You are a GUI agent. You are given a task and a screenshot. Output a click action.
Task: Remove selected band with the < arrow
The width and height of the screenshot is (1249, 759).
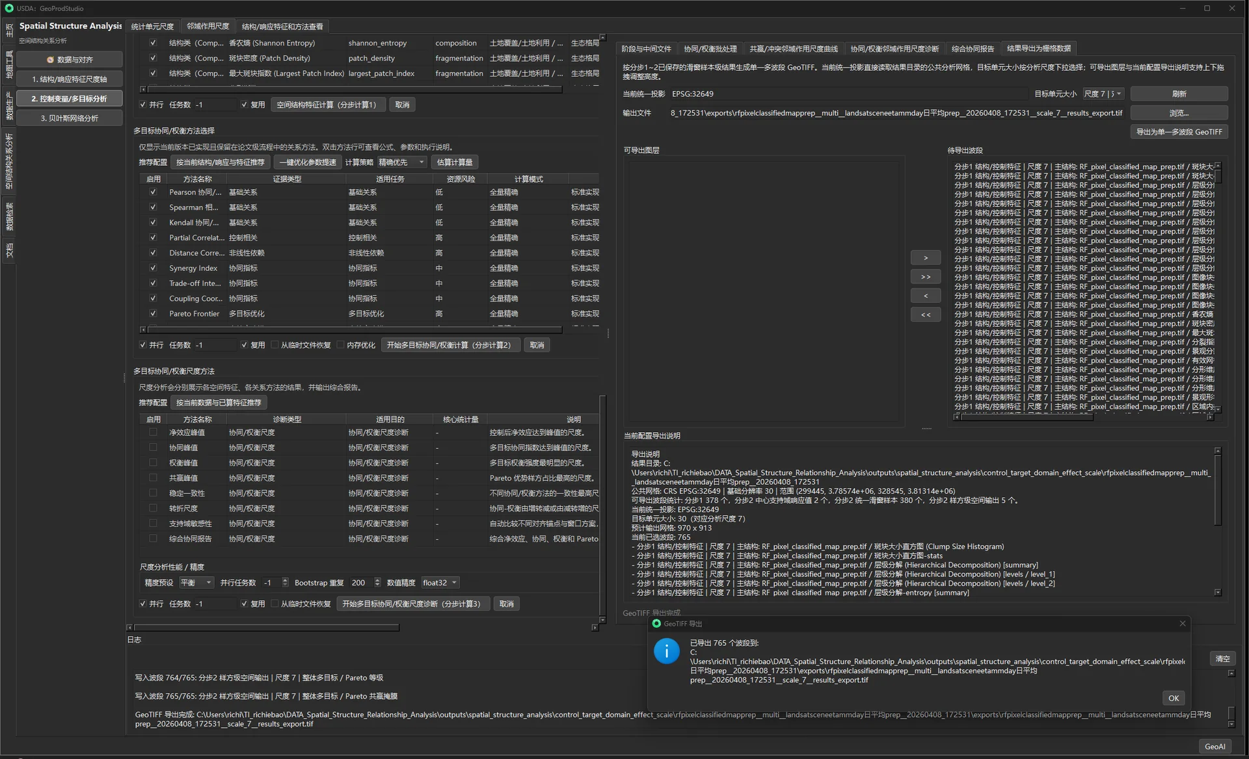(926, 296)
